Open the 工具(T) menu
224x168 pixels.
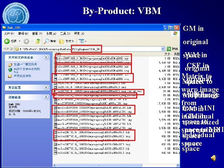(65, 33)
